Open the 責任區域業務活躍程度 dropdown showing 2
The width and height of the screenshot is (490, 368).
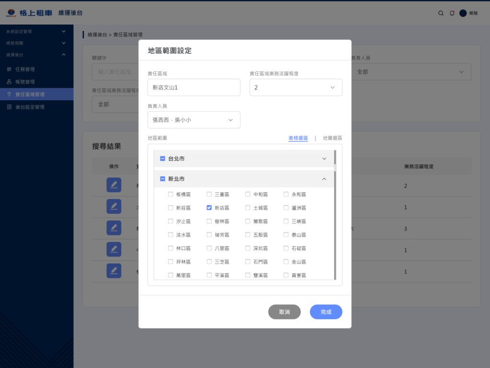coord(296,88)
